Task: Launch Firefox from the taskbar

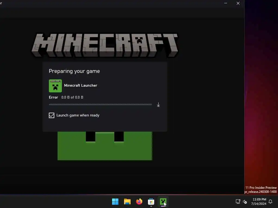Action: tap(139, 201)
